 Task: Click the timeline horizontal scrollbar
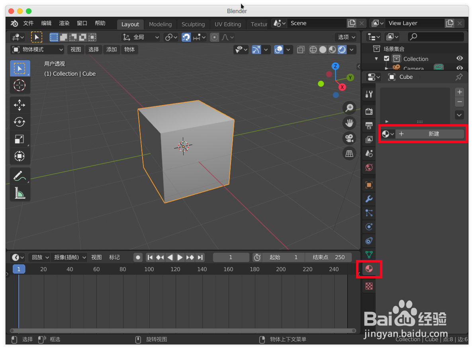click(x=183, y=330)
